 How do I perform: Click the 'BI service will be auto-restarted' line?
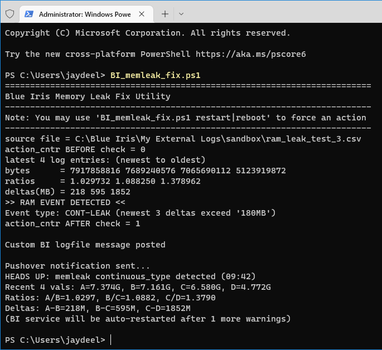point(148,319)
